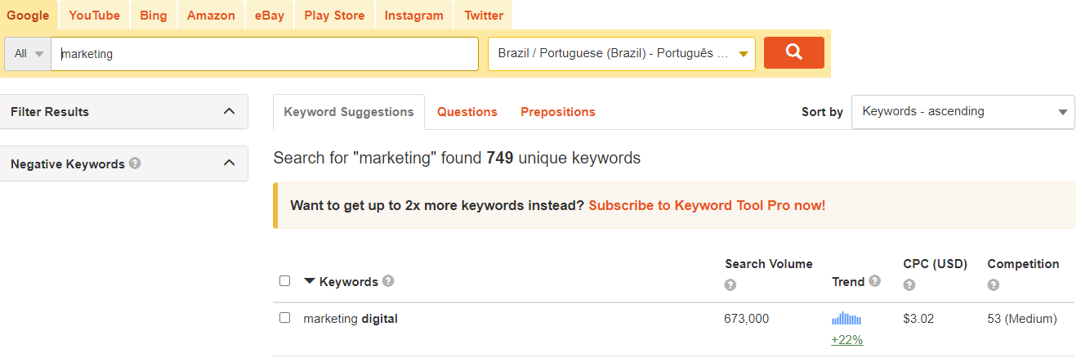
Task: Tick the select-all keywords checkbox
Action: pyautogui.click(x=284, y=280)
